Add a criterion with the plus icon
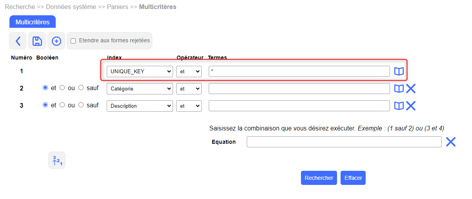This screenshot has width=472, height=199. click(56, 41)
